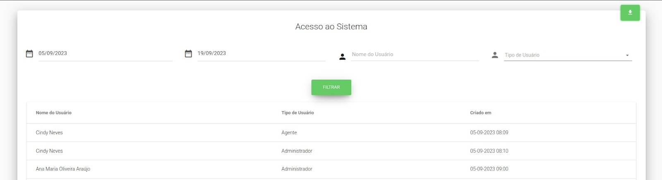The width and height of the screenshot is (662, 180).
Task: Click the person icon beside Tipo de Usuário
Action: point(495,55)
